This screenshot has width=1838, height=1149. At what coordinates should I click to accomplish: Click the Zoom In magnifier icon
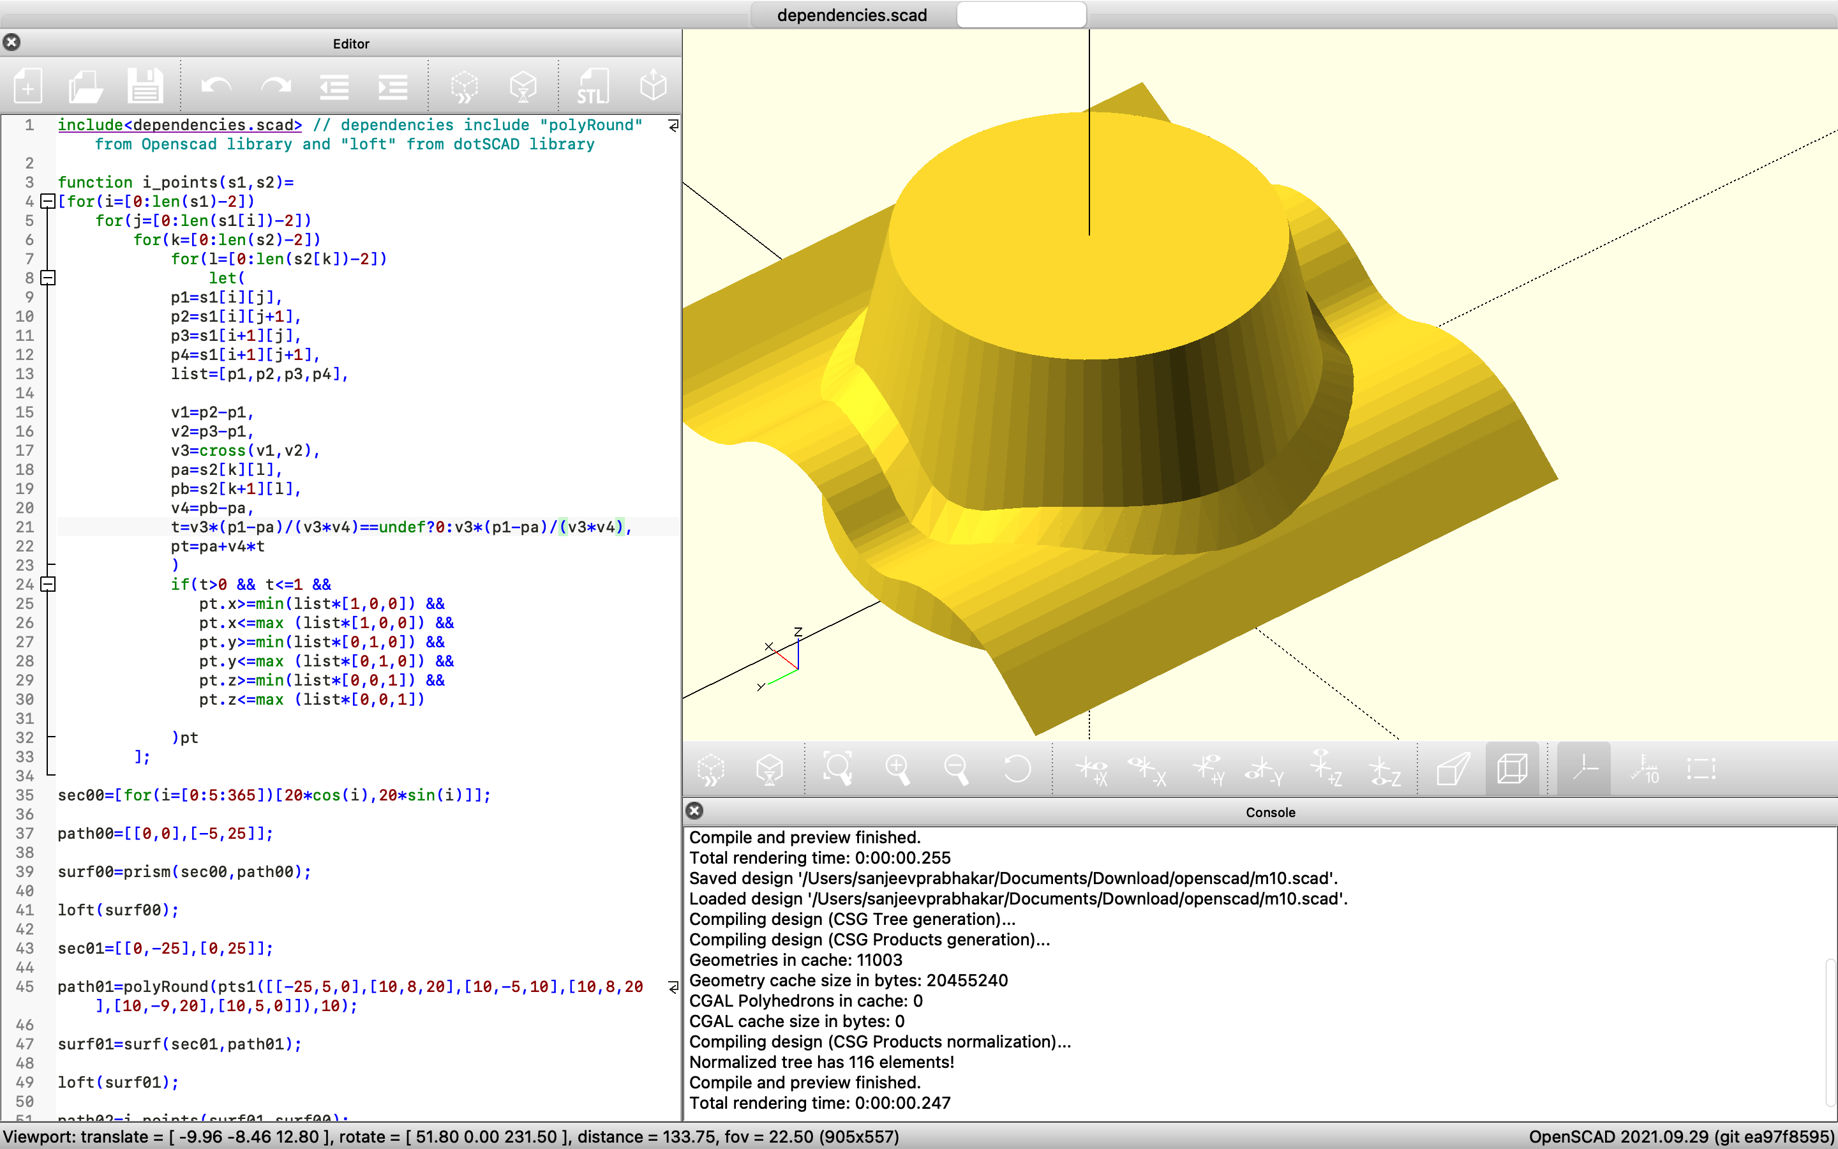tap(897, 769)
